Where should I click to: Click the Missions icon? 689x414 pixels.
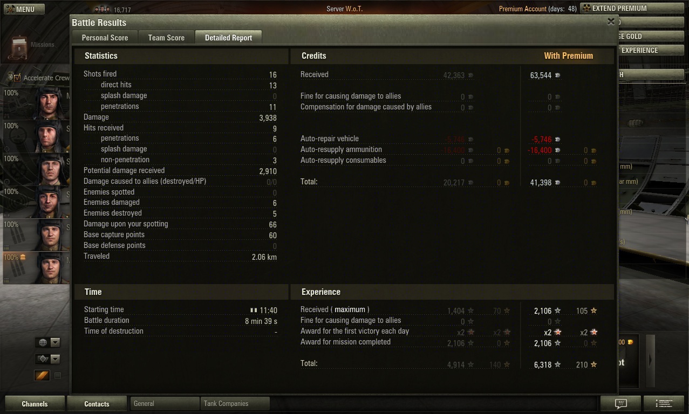[20, 47]
